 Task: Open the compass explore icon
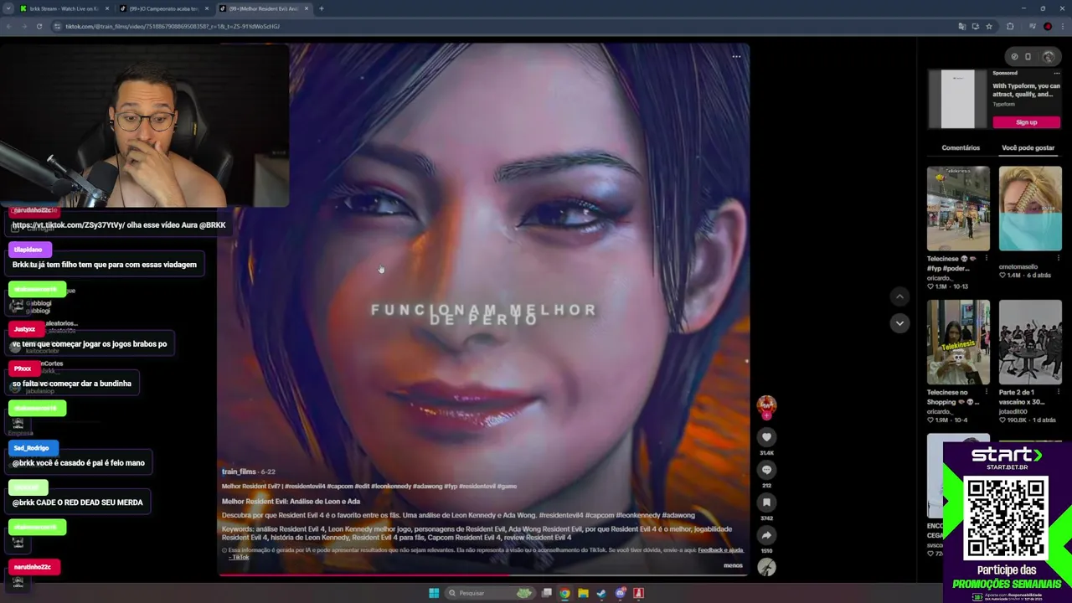pos(1014,57)
